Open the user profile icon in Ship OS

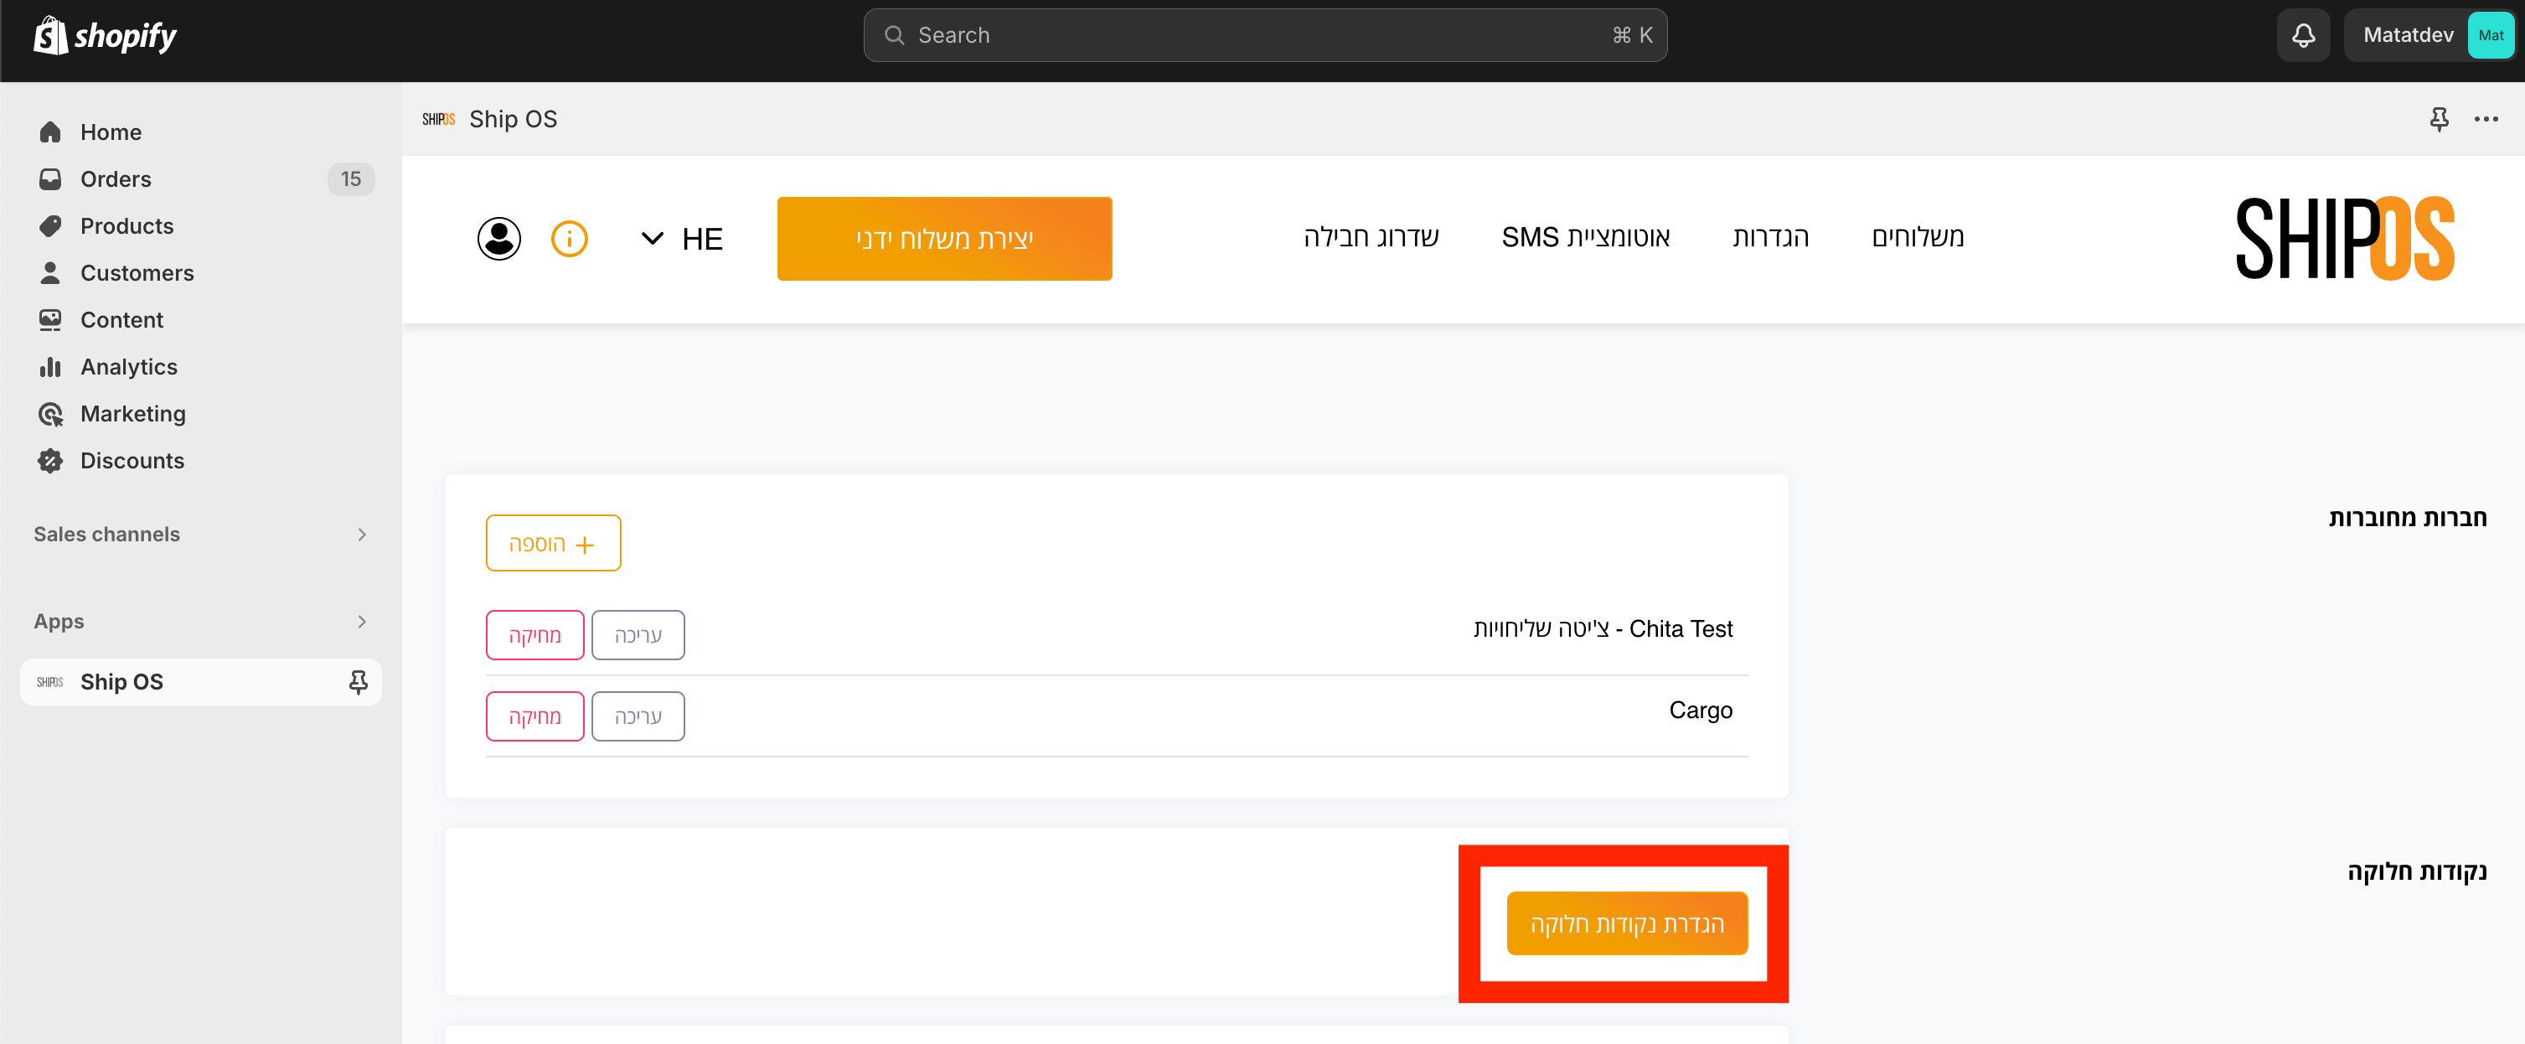point(499,238)
